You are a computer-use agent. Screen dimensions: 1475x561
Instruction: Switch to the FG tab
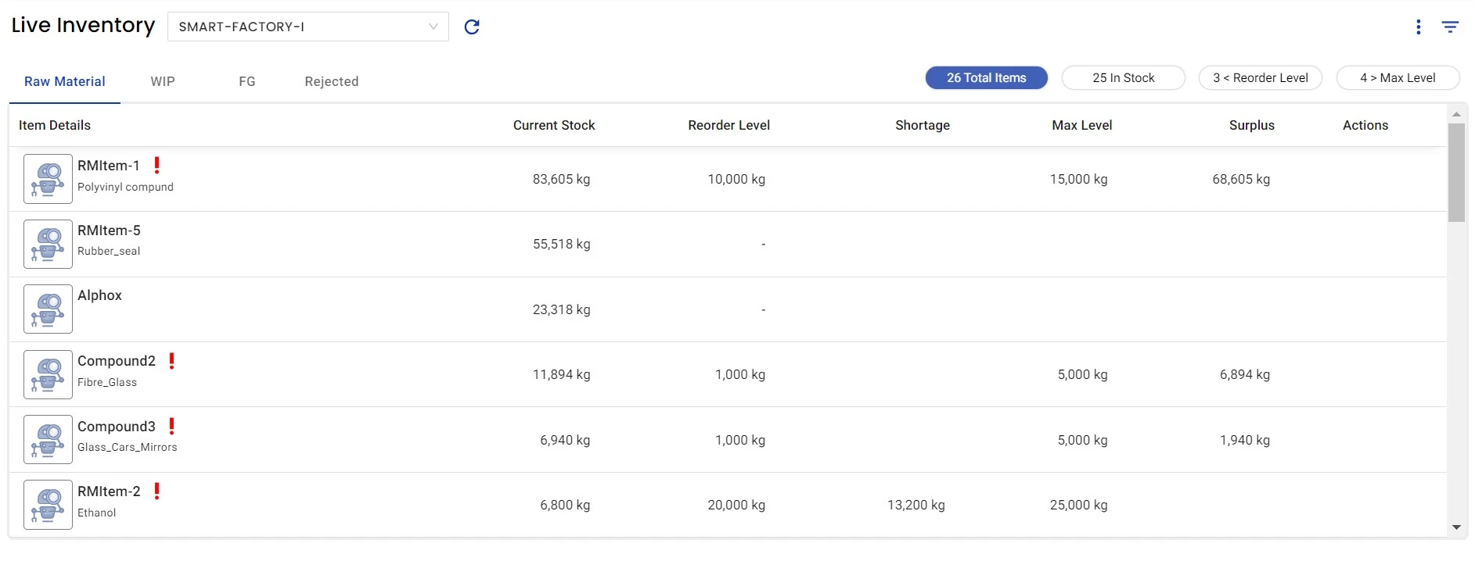[x=247, y=81]
